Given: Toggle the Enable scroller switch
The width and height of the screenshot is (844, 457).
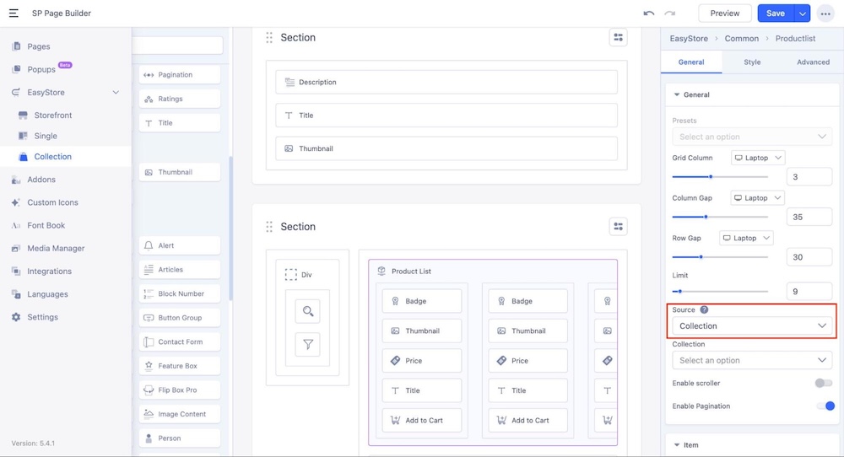Looking at the screenshot, I should [823, 384].
